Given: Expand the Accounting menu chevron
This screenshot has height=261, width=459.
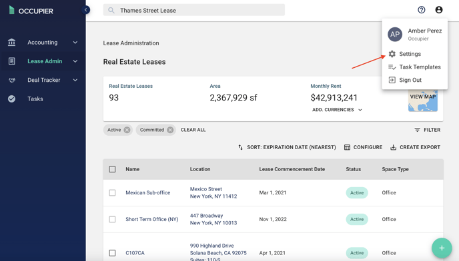Looking at the screenshot, I should (75, 43).
